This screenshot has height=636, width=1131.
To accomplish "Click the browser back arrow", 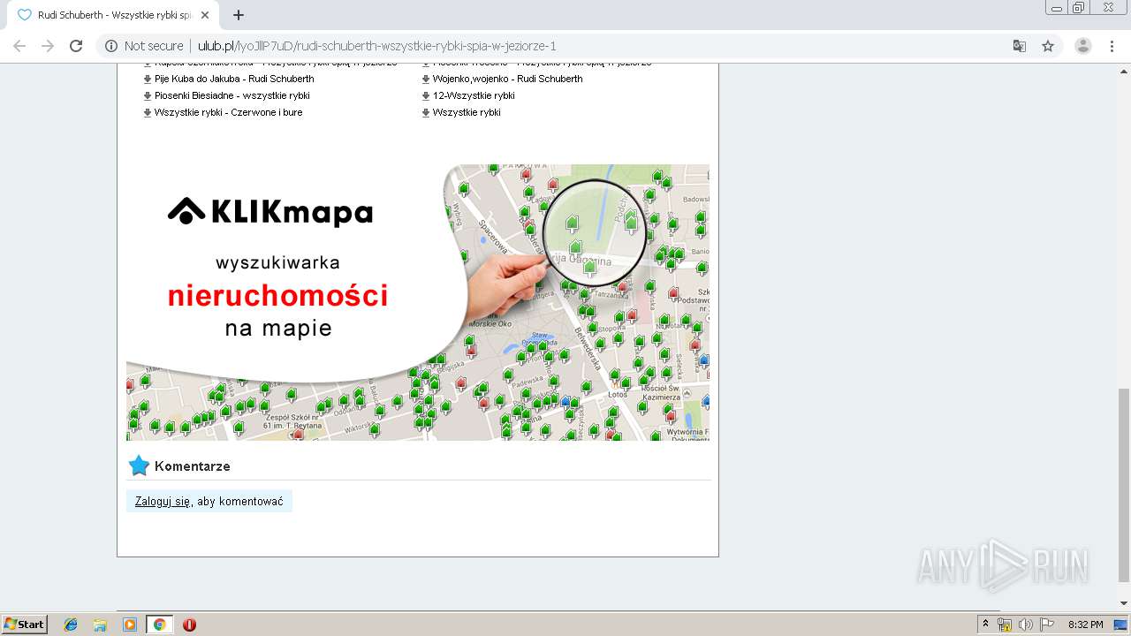I will pos(19,46).
